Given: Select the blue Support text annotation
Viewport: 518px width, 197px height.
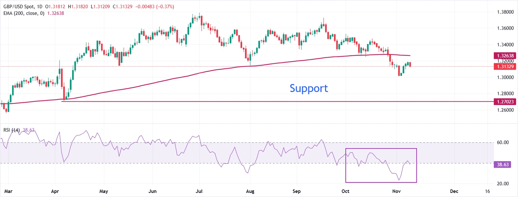Looking at the screenshot, I should [309, 88].
